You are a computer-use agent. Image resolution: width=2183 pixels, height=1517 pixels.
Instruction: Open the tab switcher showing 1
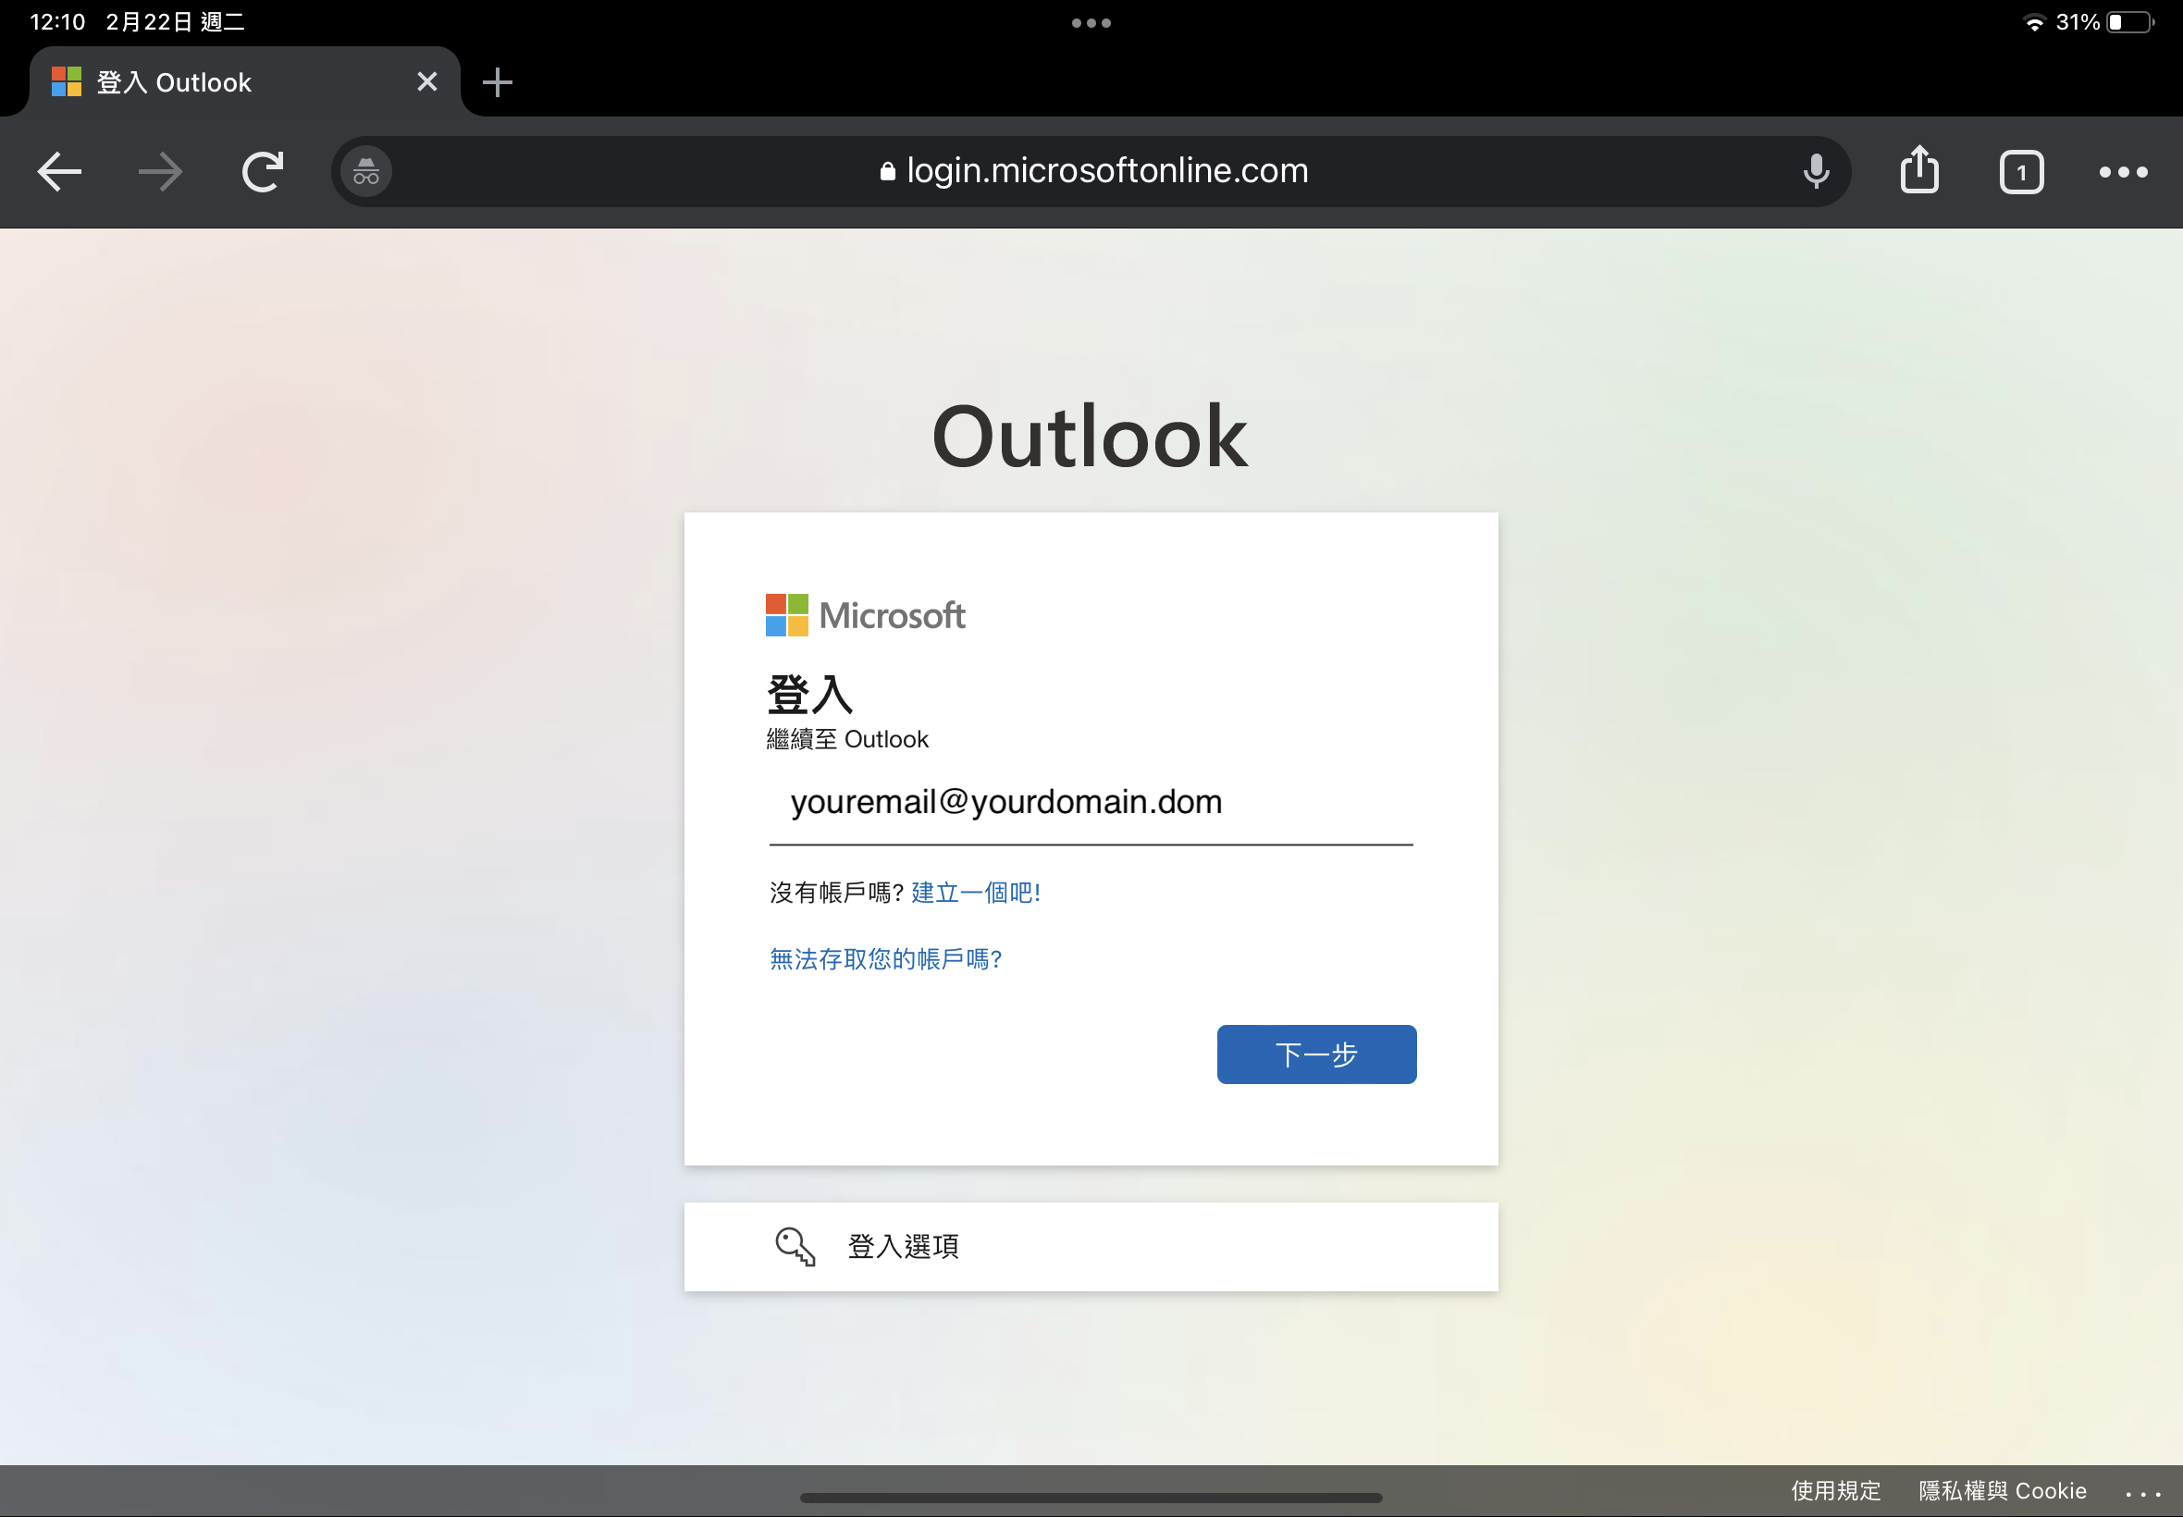tap(2020, 172)
